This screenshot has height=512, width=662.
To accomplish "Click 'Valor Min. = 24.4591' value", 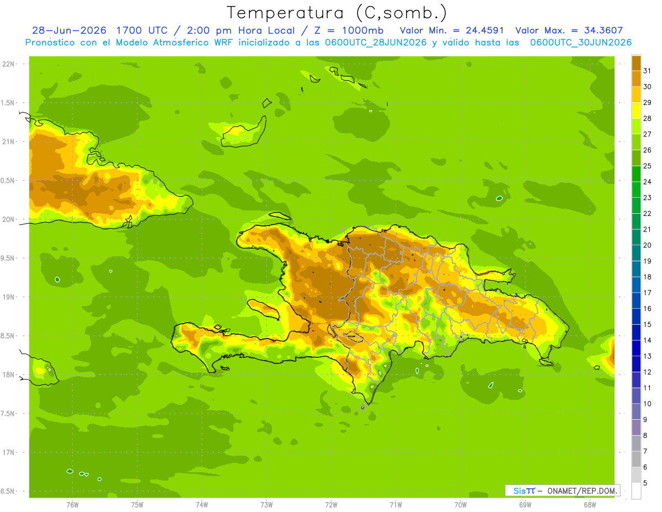I will tap(452, 30).
